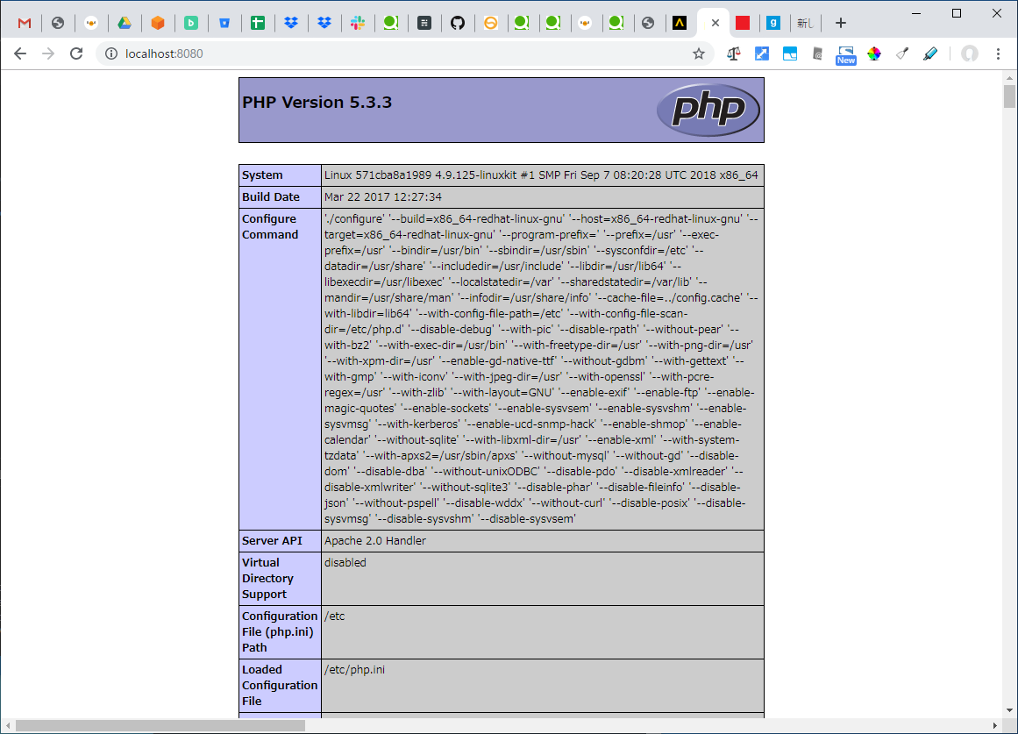Open the balance scales extension
The width and height of the screenshot is (1018, 734).
734,53
